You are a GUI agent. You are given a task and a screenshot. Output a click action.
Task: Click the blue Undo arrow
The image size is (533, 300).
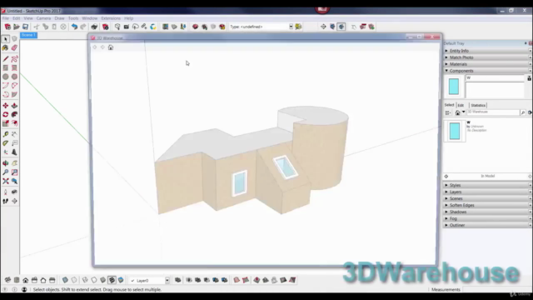point(74,27)
